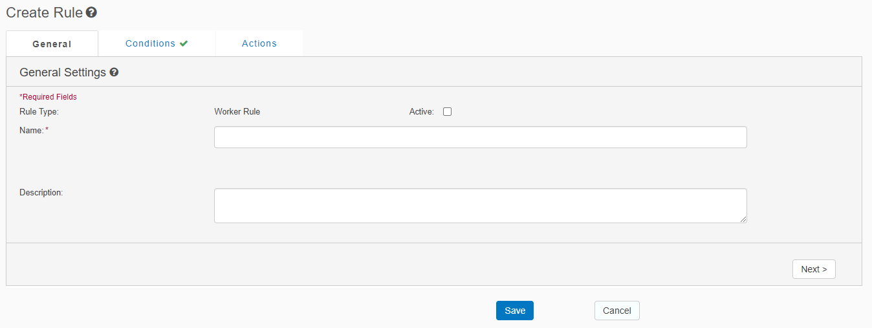Switch to the General tab
Viewport: 872px width, 328px height.
point(52,44)
